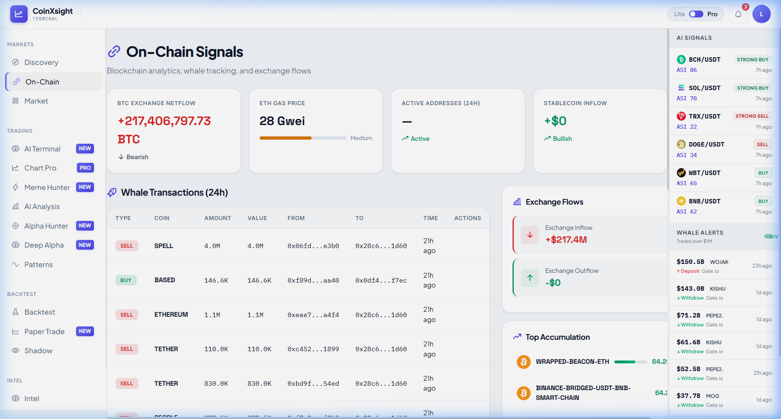The height and width of the screenshot is (419, 781).
Task: Click STRONG BUY badge on BCH/USDT
Action: pos(753,60)
